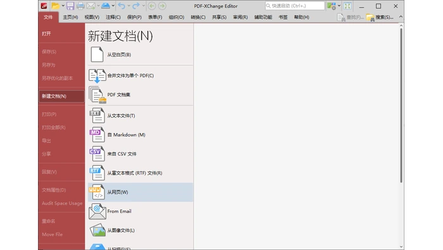Click the 快速启动 quick launch search field
The height and width of the screenshot is (250, 443).
295,6
